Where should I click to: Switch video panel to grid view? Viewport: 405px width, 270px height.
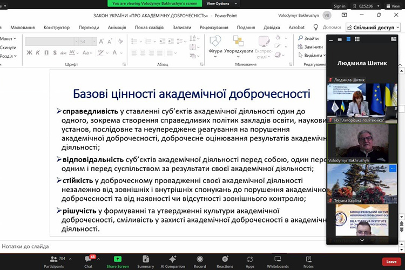tap(357, 39)
